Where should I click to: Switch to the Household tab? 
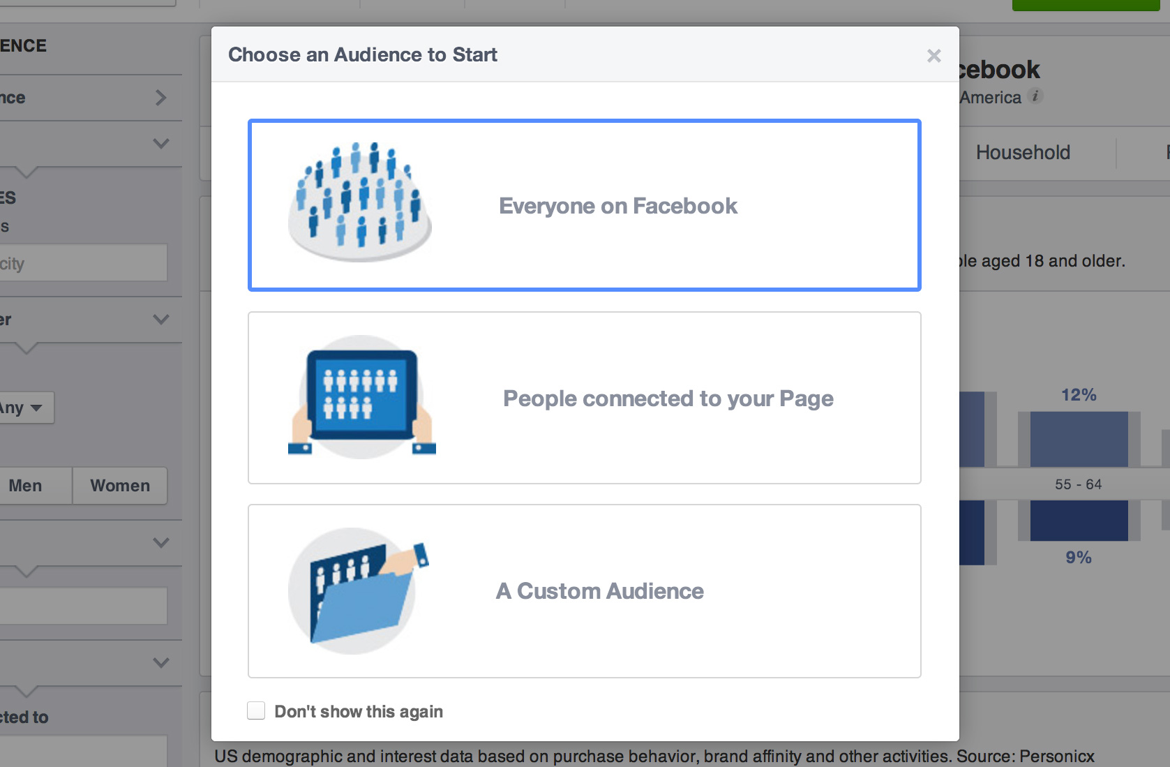pos(1022,152)
